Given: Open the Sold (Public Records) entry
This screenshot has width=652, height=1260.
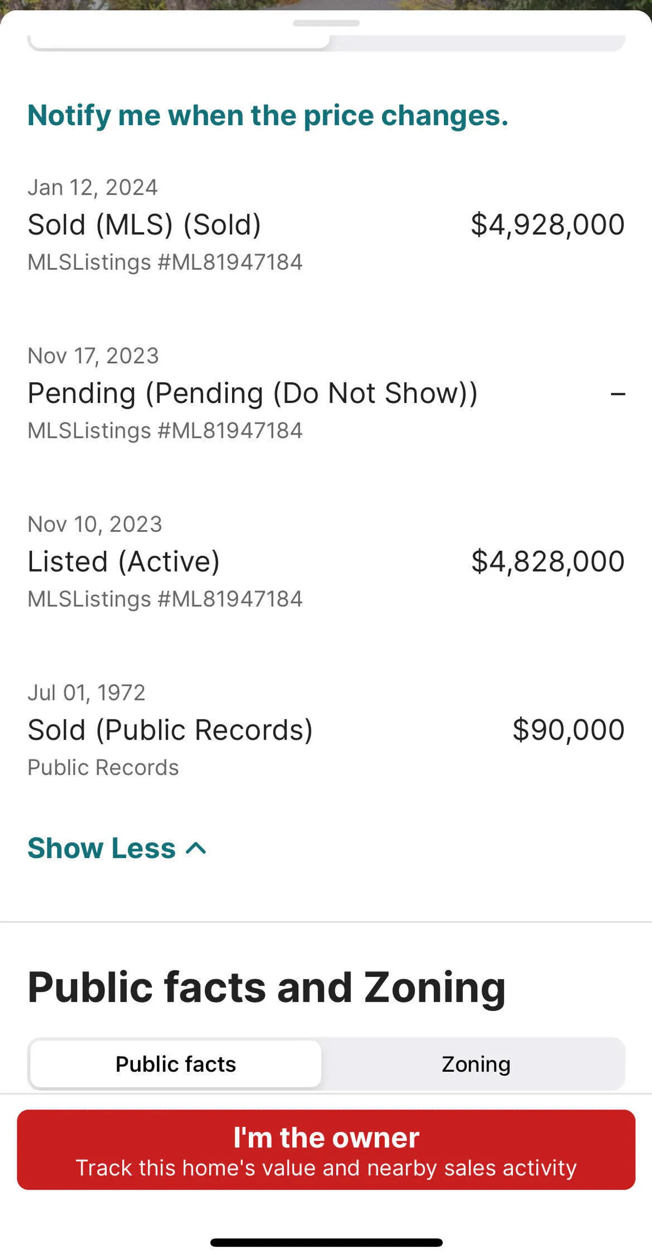Looking at the screenshot, I should (x=170, y=730).
